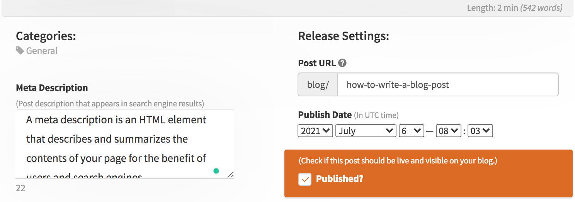
Task: Click the Categories heading
Action: (x=46, y=36)
